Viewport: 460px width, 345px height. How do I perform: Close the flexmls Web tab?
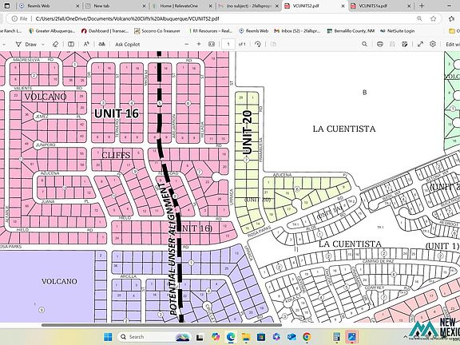(x=77, y=6)
